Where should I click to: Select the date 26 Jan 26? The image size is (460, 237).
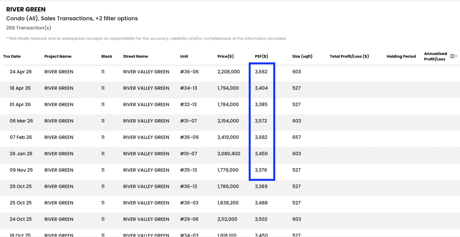click(21, 154)
